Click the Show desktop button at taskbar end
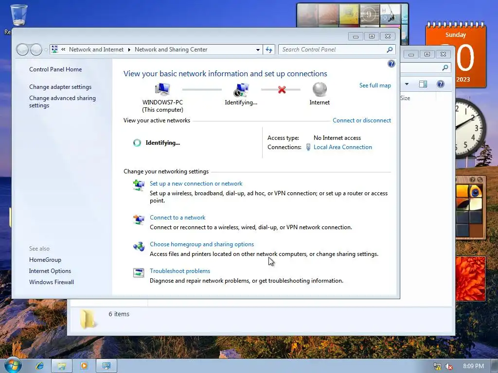The height and width of the screenshot is (373, 498). [495, 366]
